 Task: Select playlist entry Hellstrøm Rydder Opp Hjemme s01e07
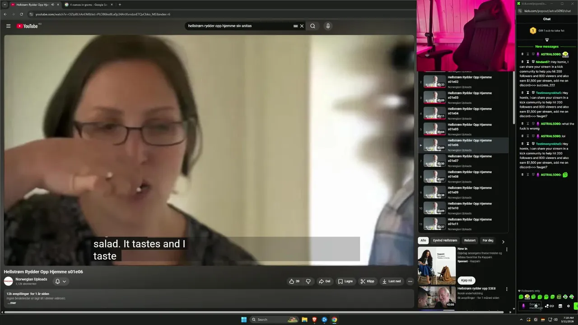[x=464, y=161]
